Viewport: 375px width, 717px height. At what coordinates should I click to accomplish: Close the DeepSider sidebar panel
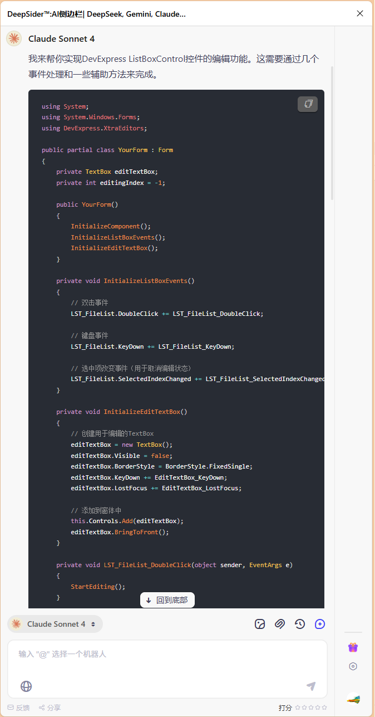(x=360, y=13)
